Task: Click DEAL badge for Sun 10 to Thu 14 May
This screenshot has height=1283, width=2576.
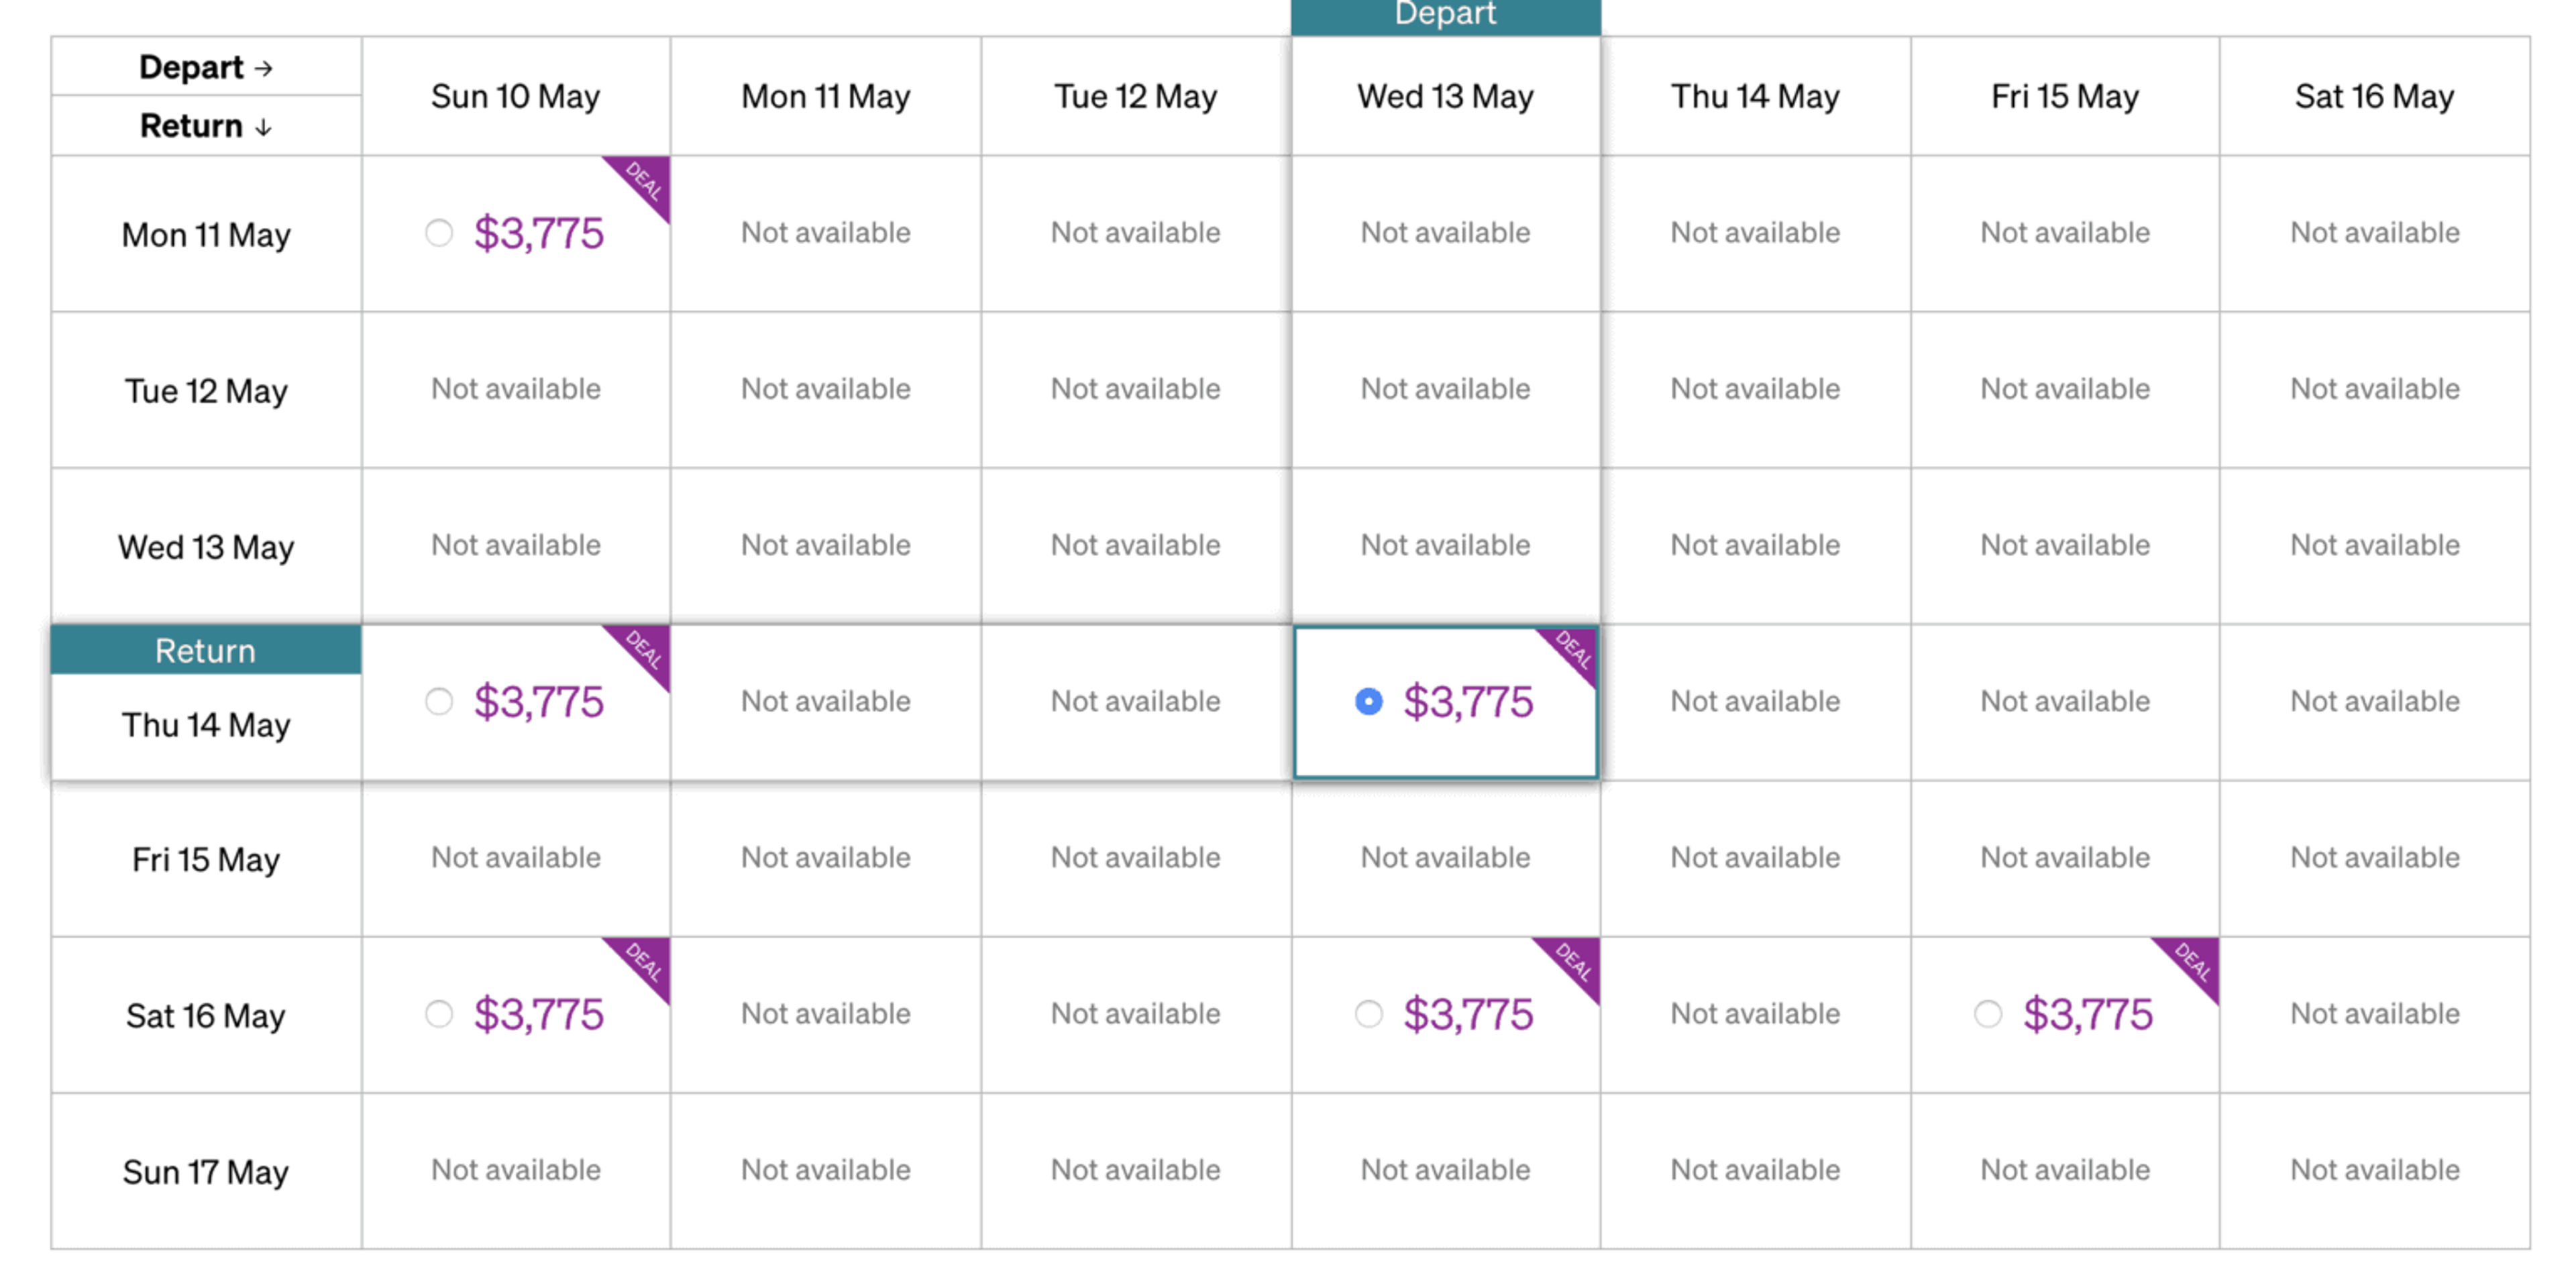Action: click(x=644, y=650)
